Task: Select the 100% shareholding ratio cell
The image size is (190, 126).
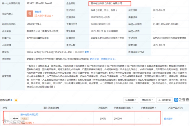Action: pos(103,119)
